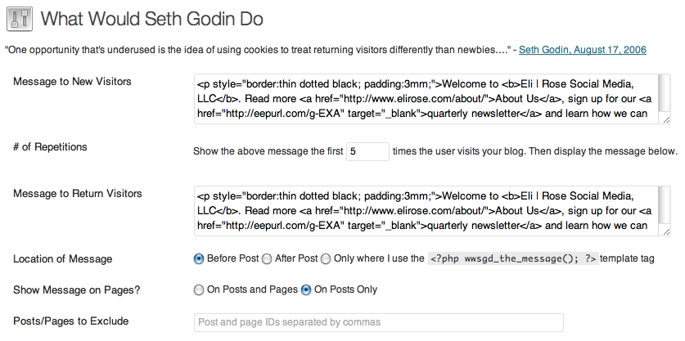Click the Message to New Visitors label

point(72,82)
